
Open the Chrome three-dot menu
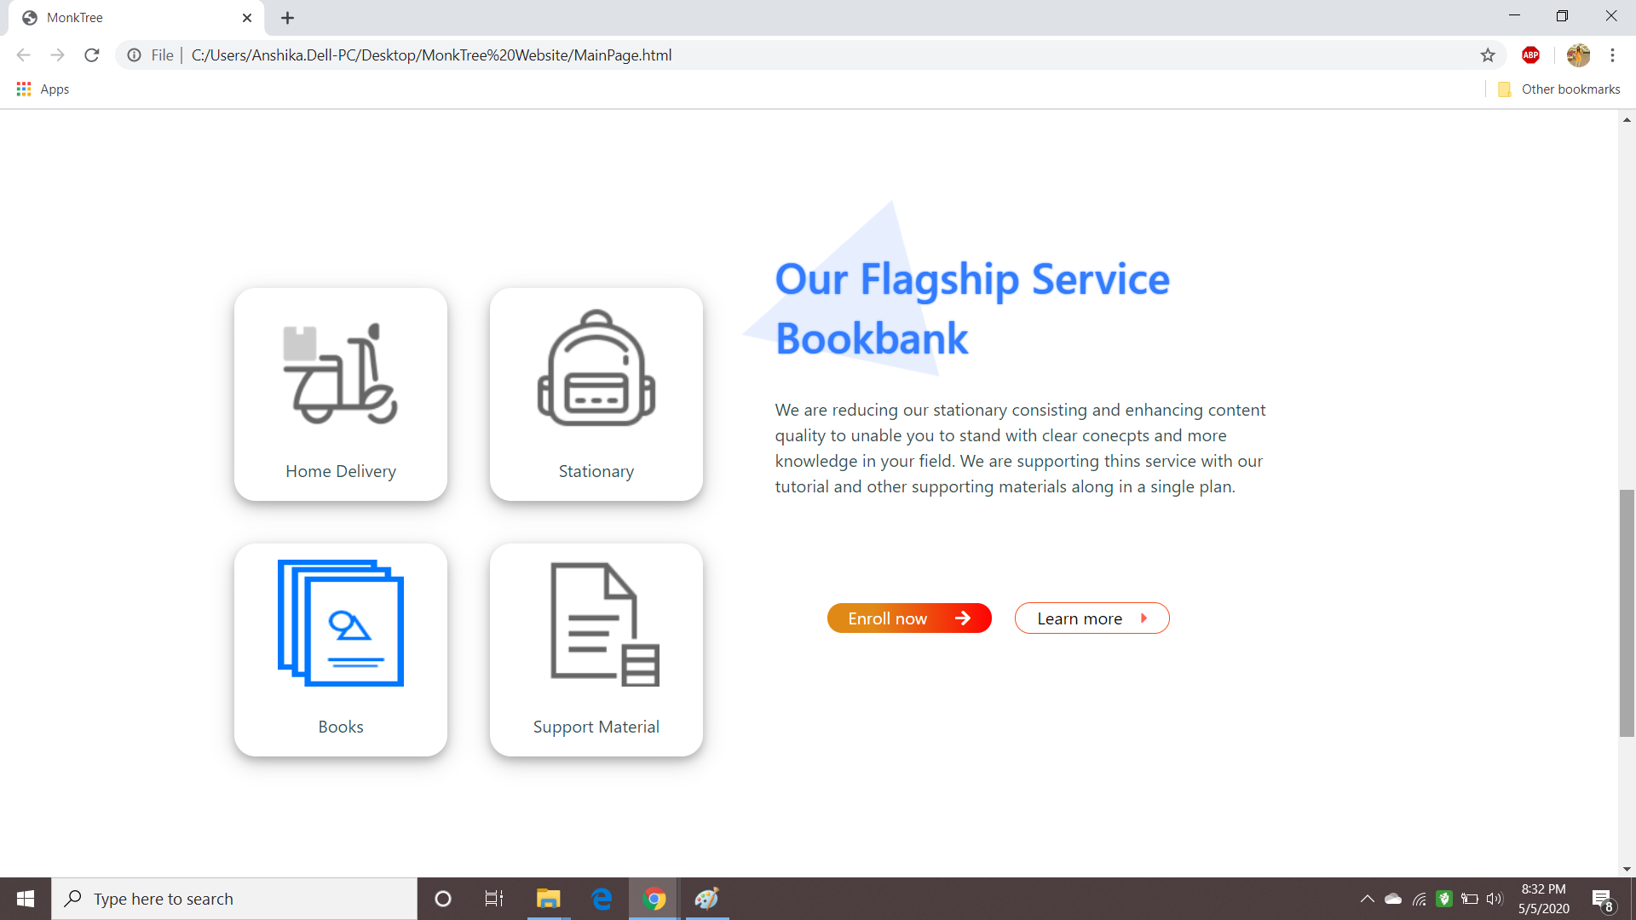pos(1612,55)
